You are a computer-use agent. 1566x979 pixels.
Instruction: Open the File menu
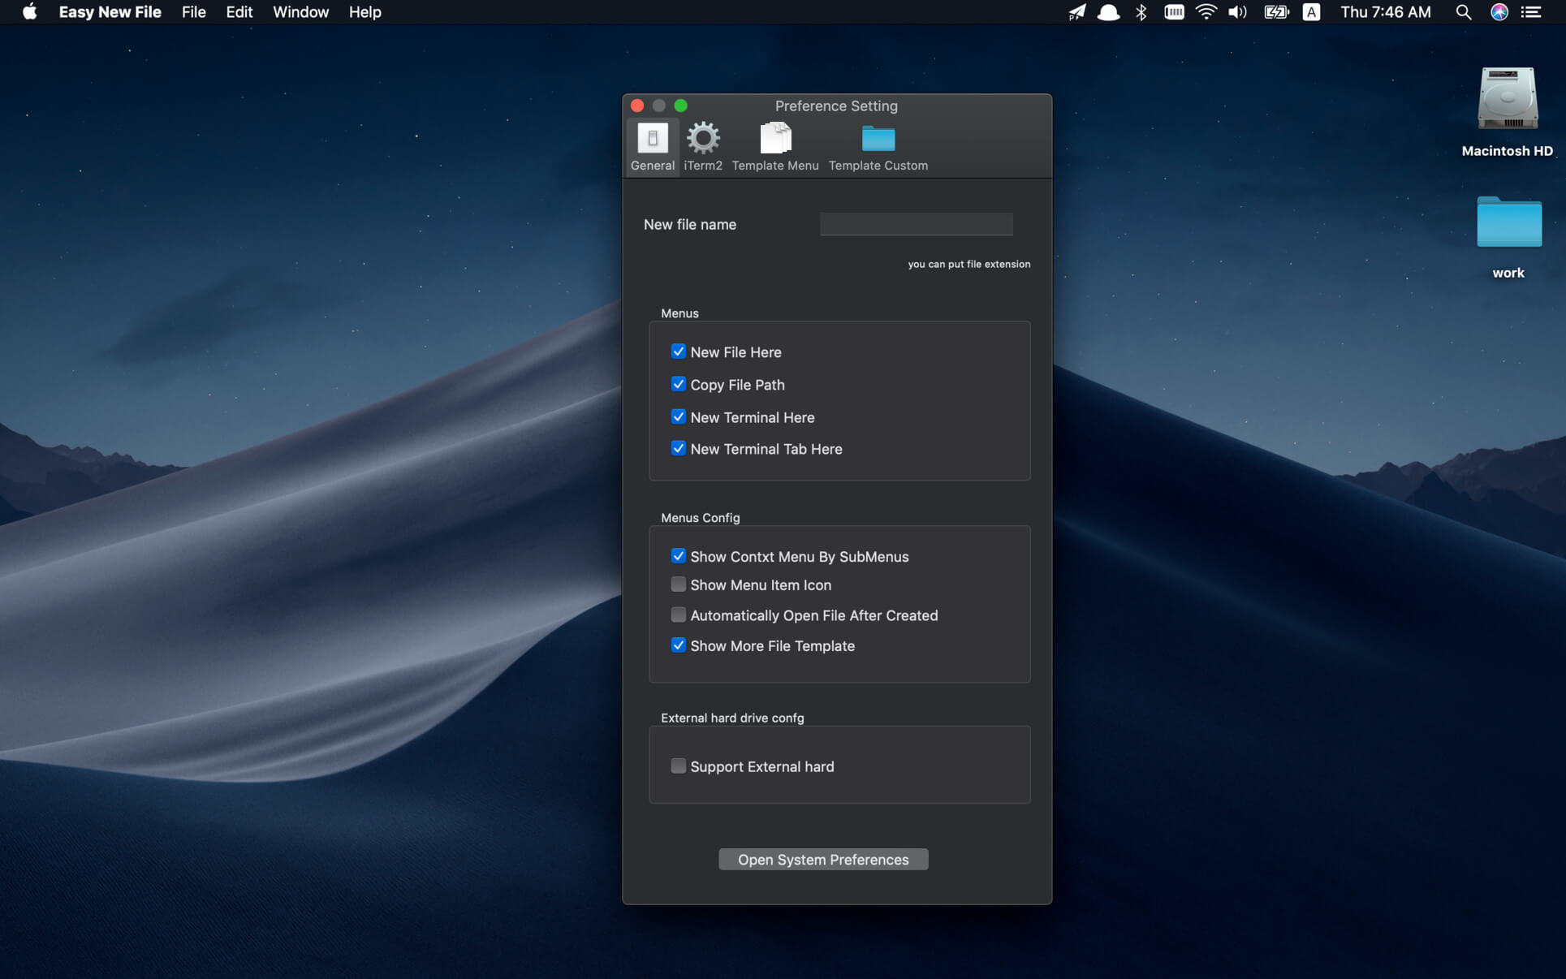(193, 12)
